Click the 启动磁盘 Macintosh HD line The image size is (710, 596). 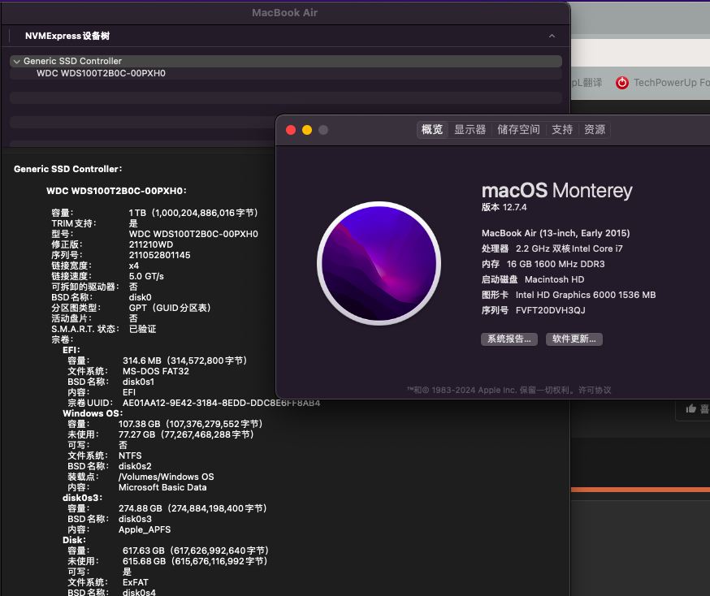coord(533,279)
